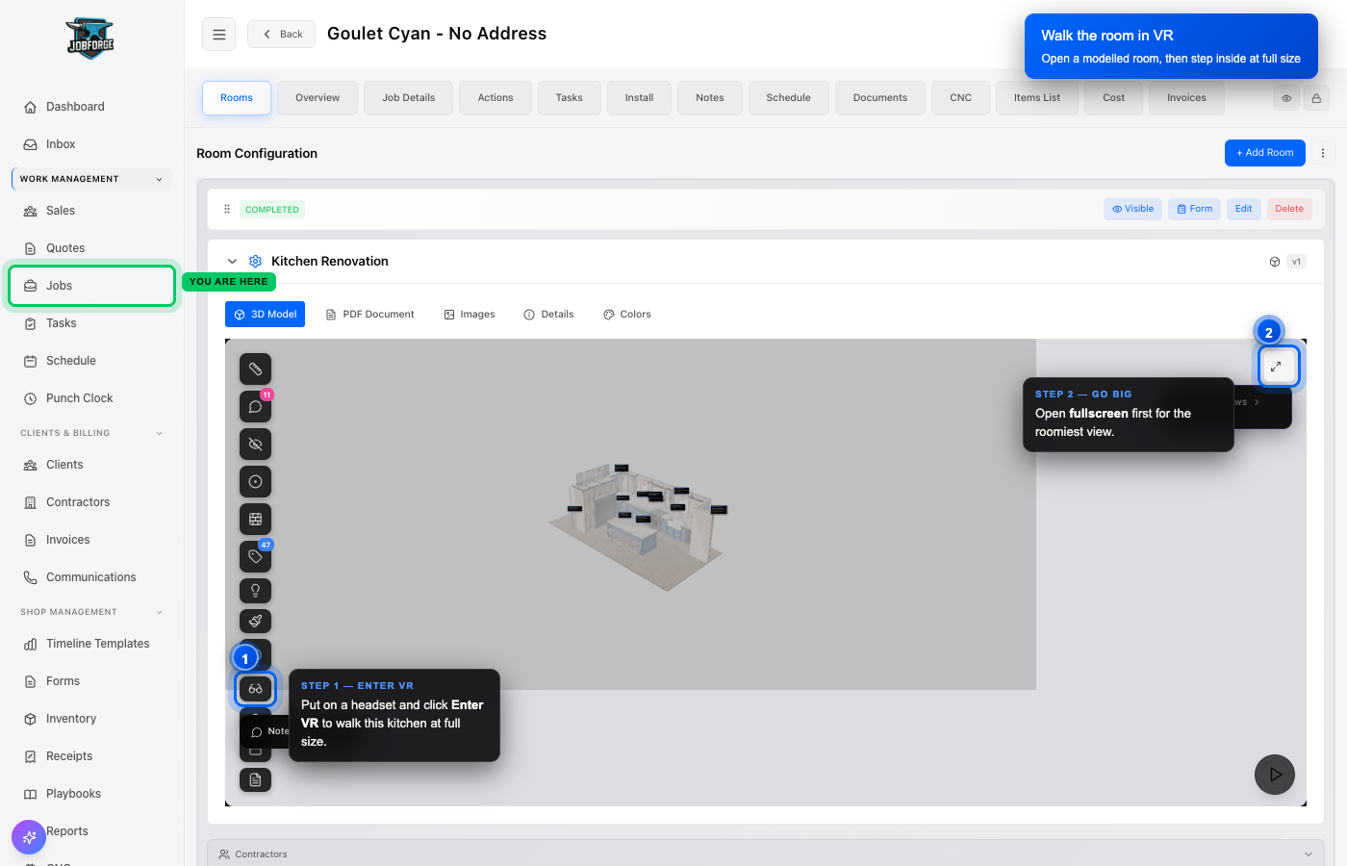Click the document icon at toolbar bottom
The height and width of the screenshot is (866, 1347).
(255, 779)
